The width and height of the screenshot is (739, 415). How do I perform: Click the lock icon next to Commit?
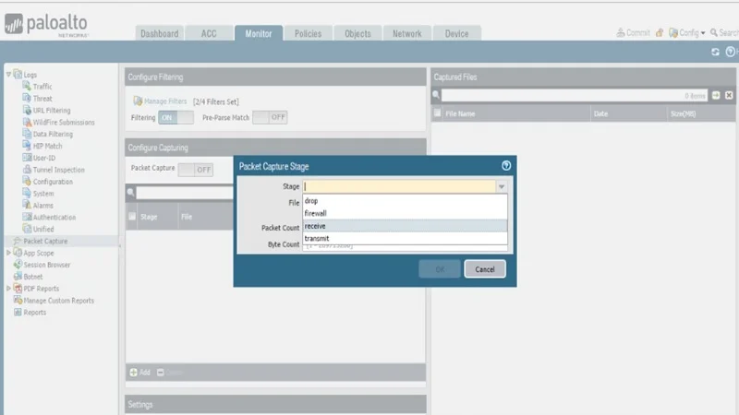point(660,32)
